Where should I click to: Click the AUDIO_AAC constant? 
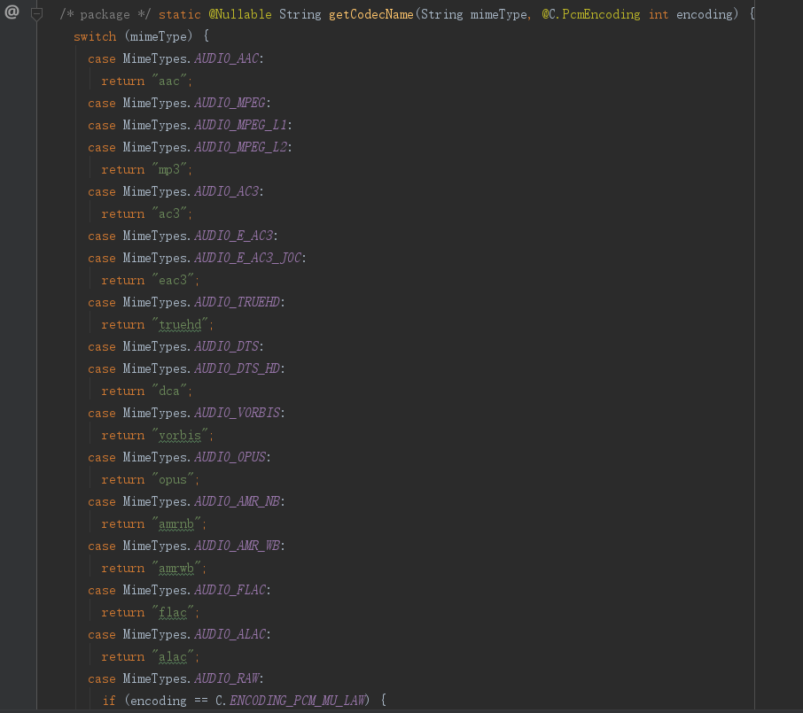pos(226,58)
